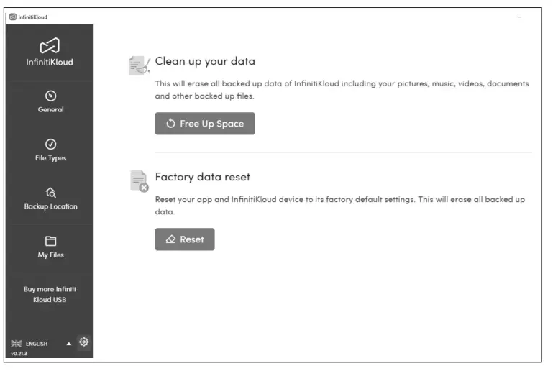The width and height of the screenshot is (553, 371).
Task: Click the InfinitiKloud logo in the sidebar
Action: [50, 46]
